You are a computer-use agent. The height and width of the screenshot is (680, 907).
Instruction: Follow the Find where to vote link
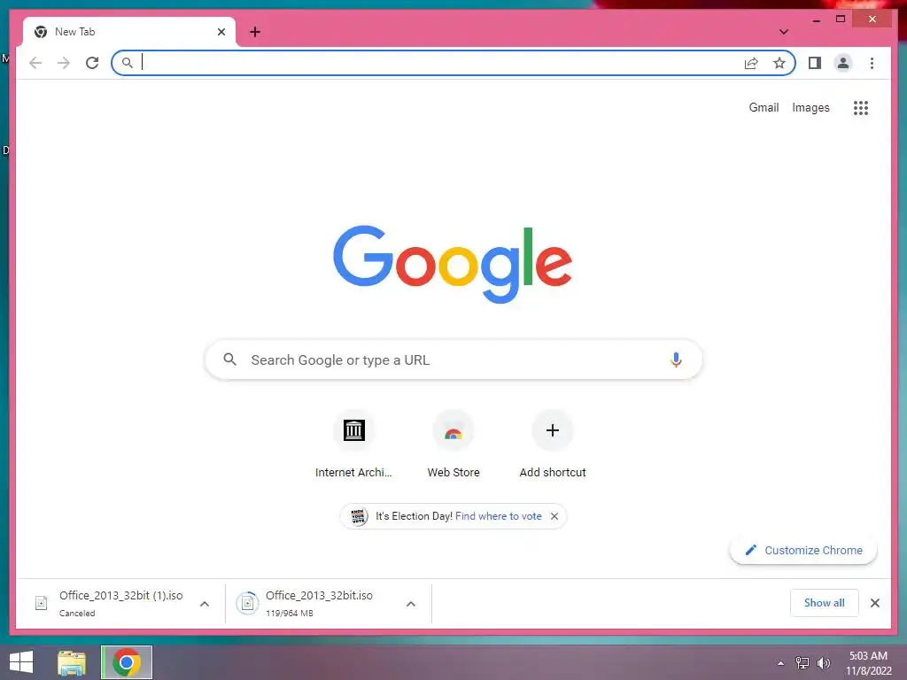tap(498, 516)
